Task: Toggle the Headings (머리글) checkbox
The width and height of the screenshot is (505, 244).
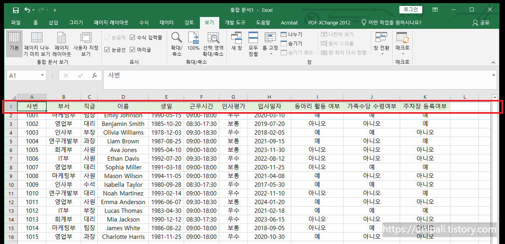Action: pos(140,50)
